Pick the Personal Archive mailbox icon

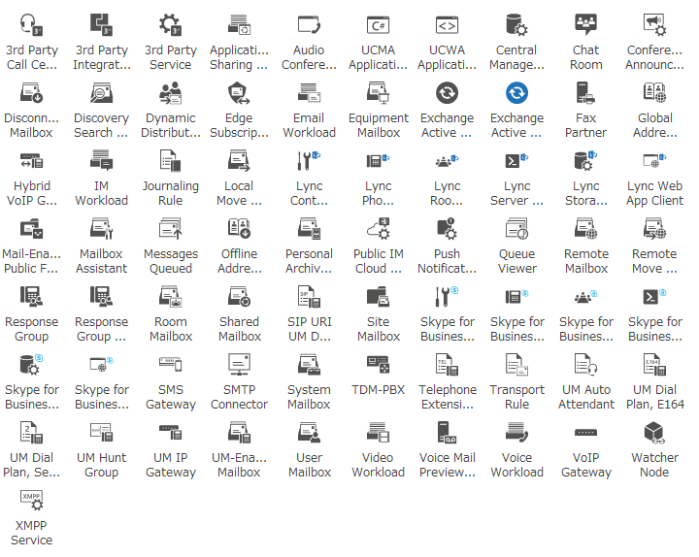click(x=309, y=229)
